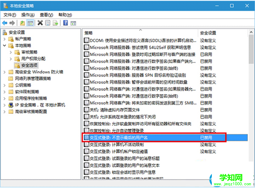Expand the IP 安全策略 tree node
Image resolution: width=255 pixels, height=188 pixels.
pyautogui.click(x=4, y=105)
